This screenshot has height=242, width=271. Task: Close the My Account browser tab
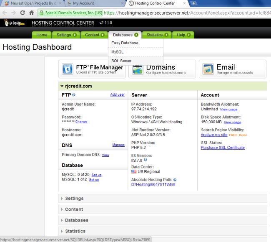click(122, 3)
